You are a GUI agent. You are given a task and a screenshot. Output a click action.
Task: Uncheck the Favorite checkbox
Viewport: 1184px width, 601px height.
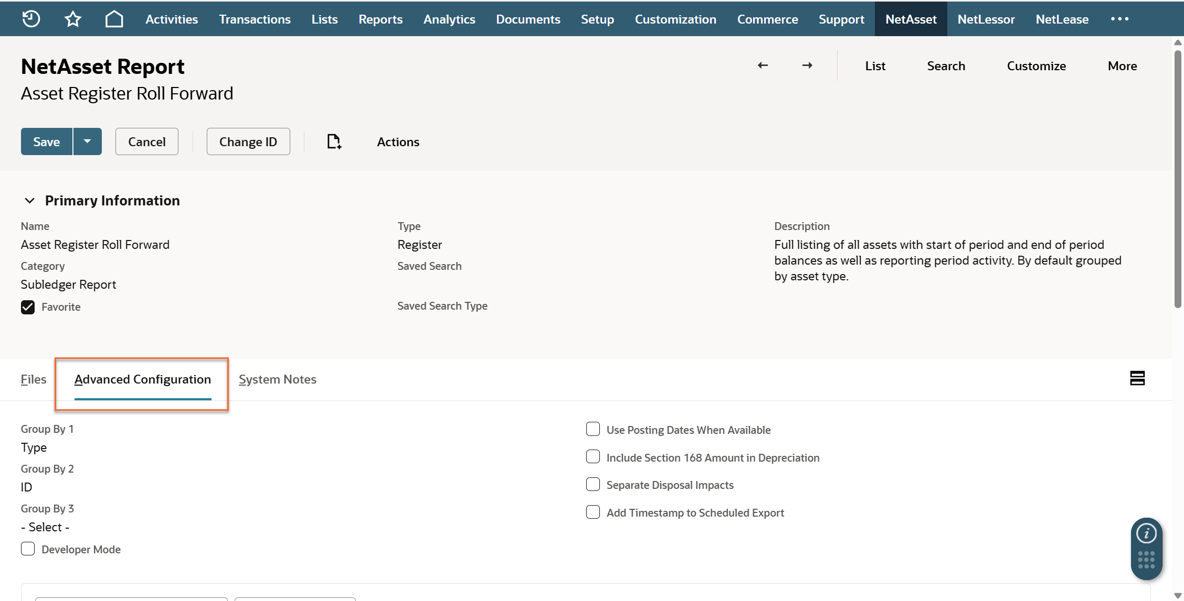coord(28,307)
